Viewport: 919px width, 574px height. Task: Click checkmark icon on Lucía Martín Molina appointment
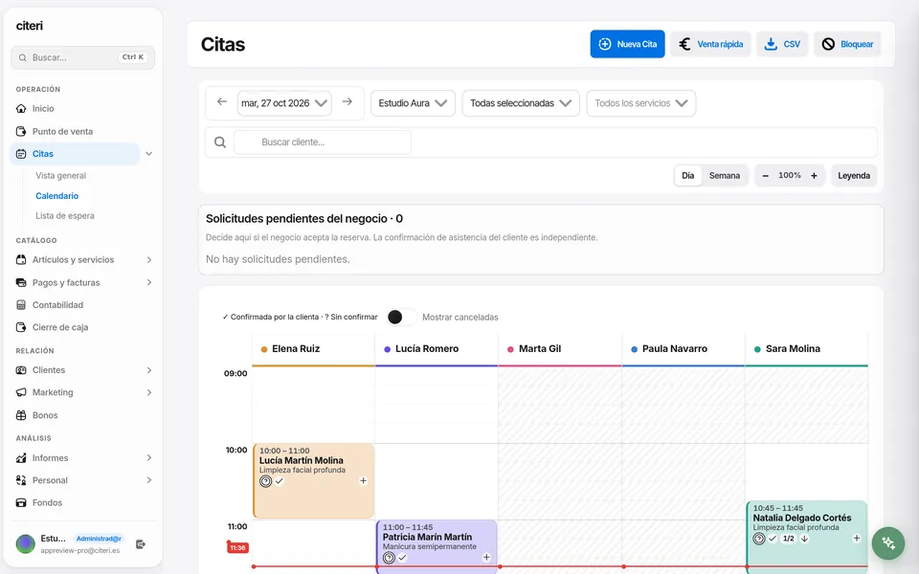(280, 481)
